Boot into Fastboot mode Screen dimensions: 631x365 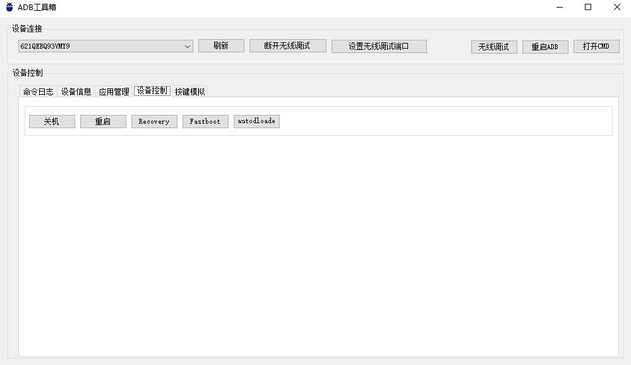tap(205, 121)
